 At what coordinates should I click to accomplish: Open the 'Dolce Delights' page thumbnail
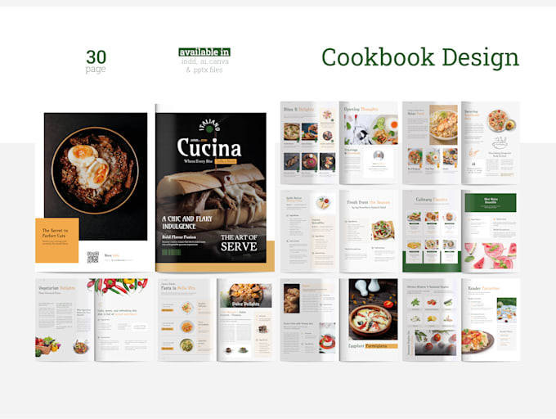tap(246, 320)
